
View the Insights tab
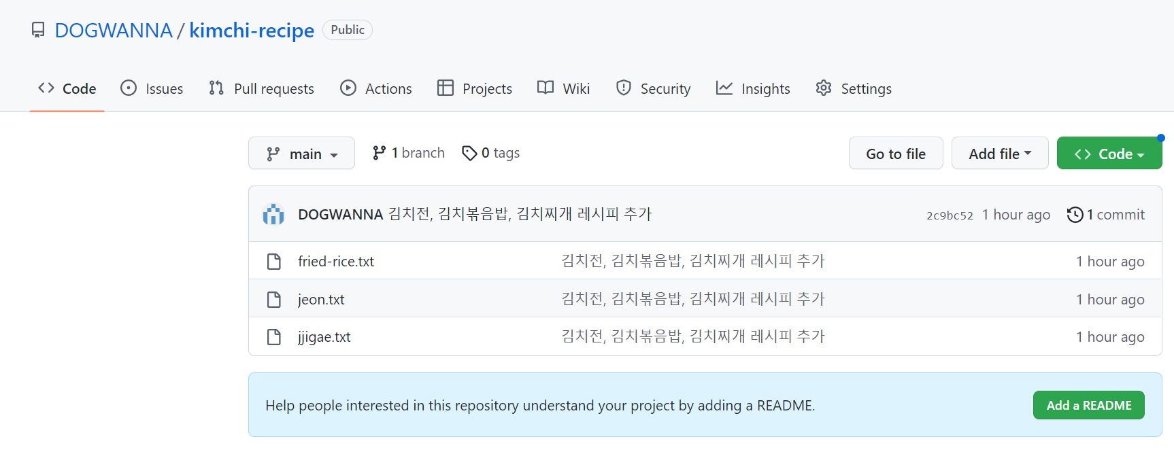coord(752,88)
